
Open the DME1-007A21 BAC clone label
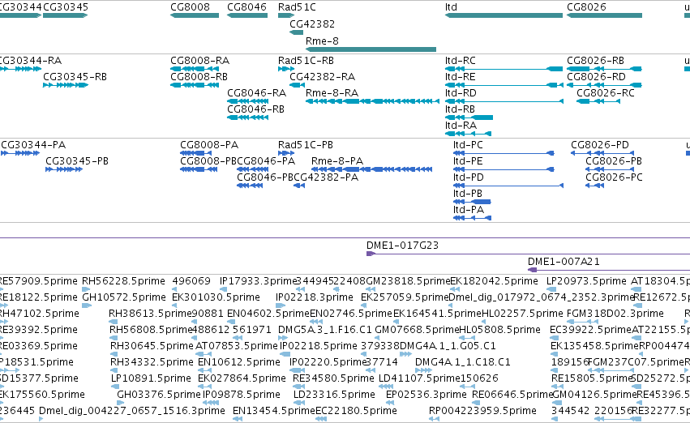click(564, 262)
